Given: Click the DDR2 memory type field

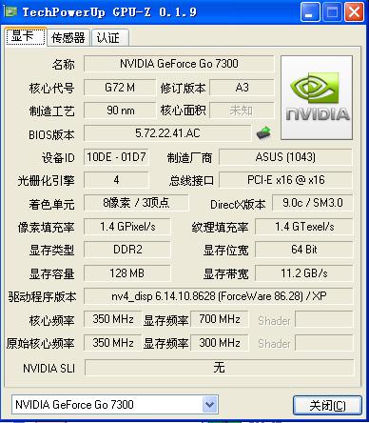Looking at the screenshot, I should (x=127, y=250).
